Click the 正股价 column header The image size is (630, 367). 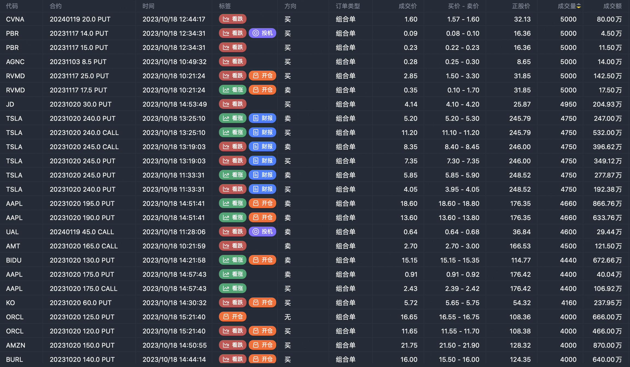[x=521, y=6]
